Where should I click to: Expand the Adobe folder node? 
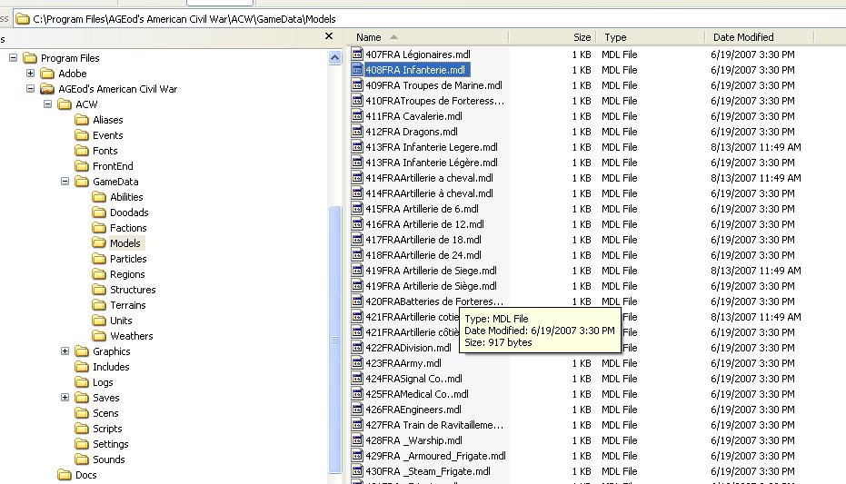pos(31,74)
